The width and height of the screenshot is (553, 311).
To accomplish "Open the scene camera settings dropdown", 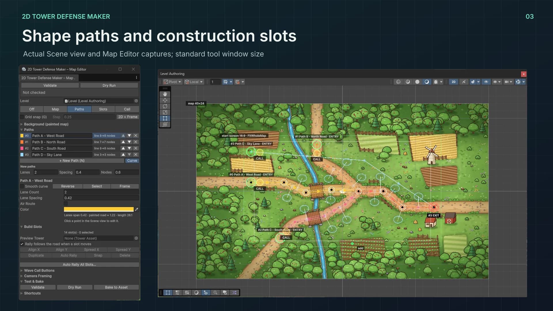I will coord(508,82).
